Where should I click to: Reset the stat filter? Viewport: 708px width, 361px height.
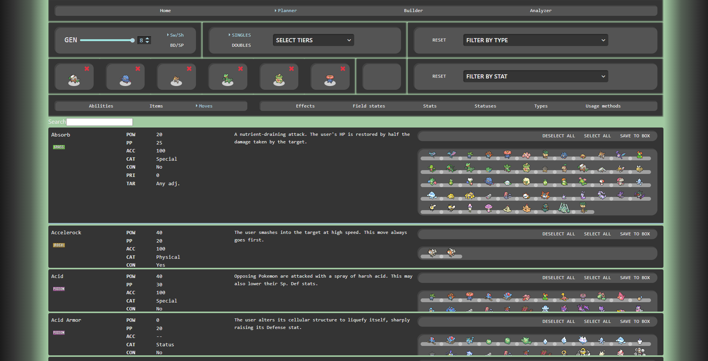[439, 76]
